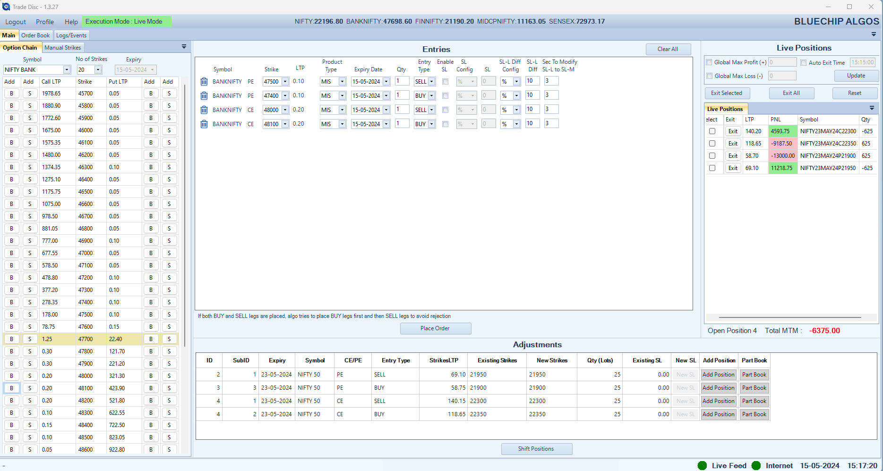
Task: Click the Total MTM value -6375.00
Action: coord(824,331)
